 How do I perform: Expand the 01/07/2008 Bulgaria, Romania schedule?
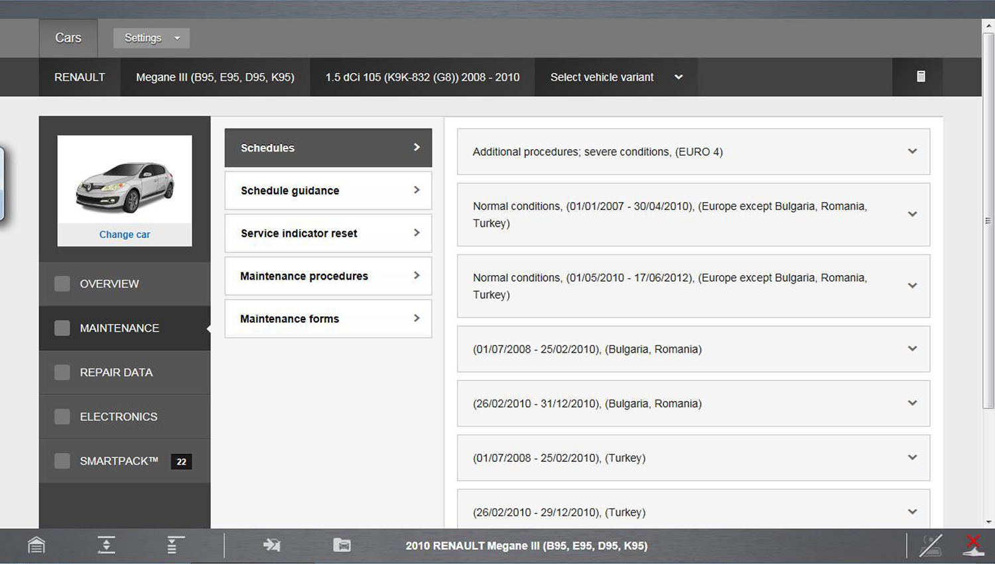coord(693,349)
